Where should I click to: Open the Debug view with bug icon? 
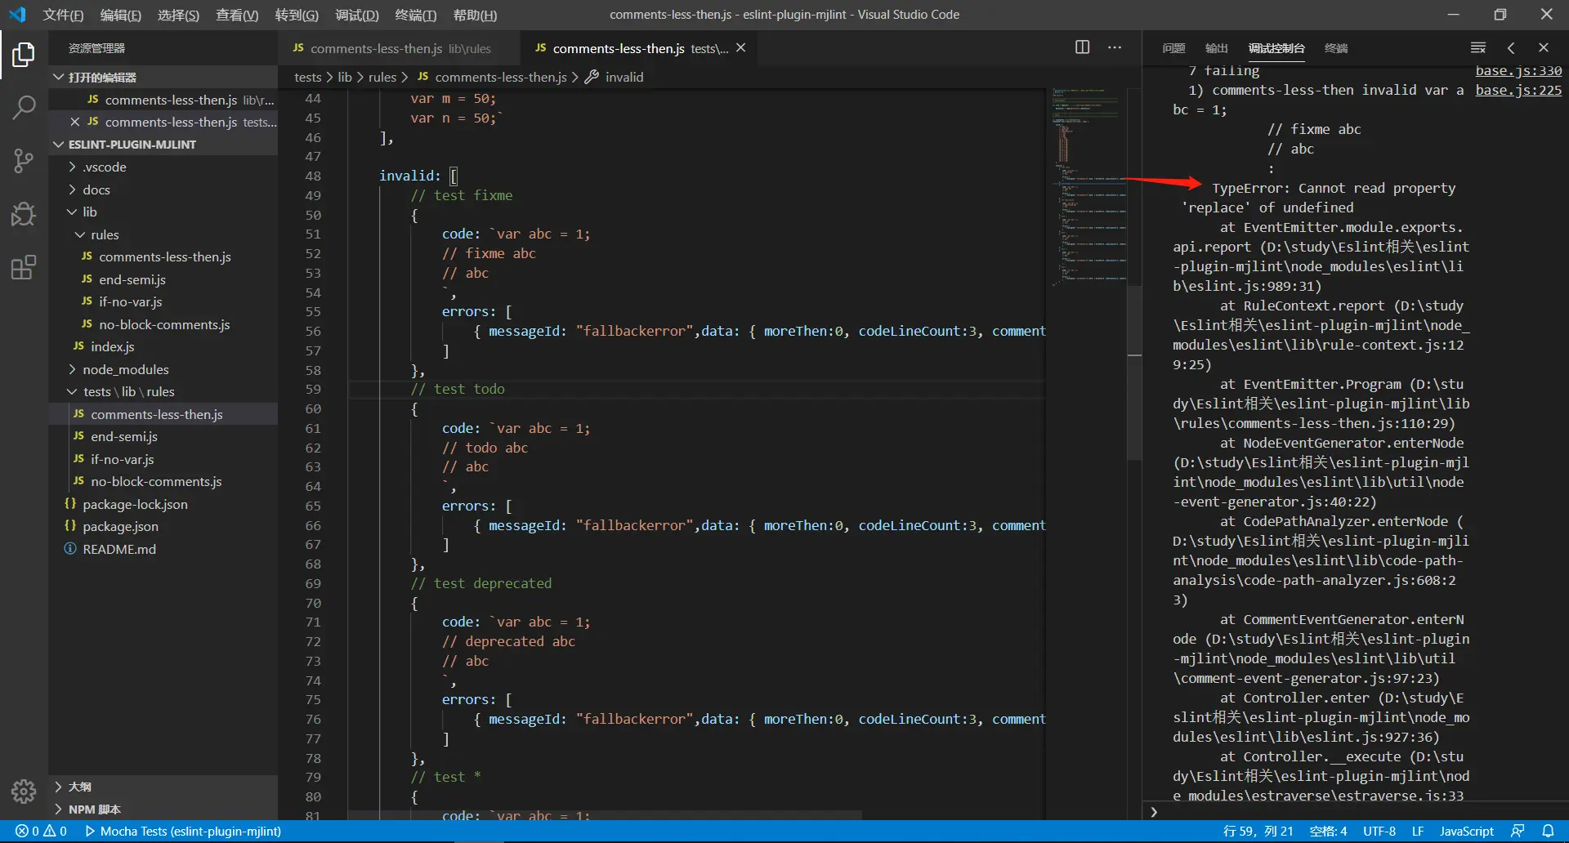point(24,214)
